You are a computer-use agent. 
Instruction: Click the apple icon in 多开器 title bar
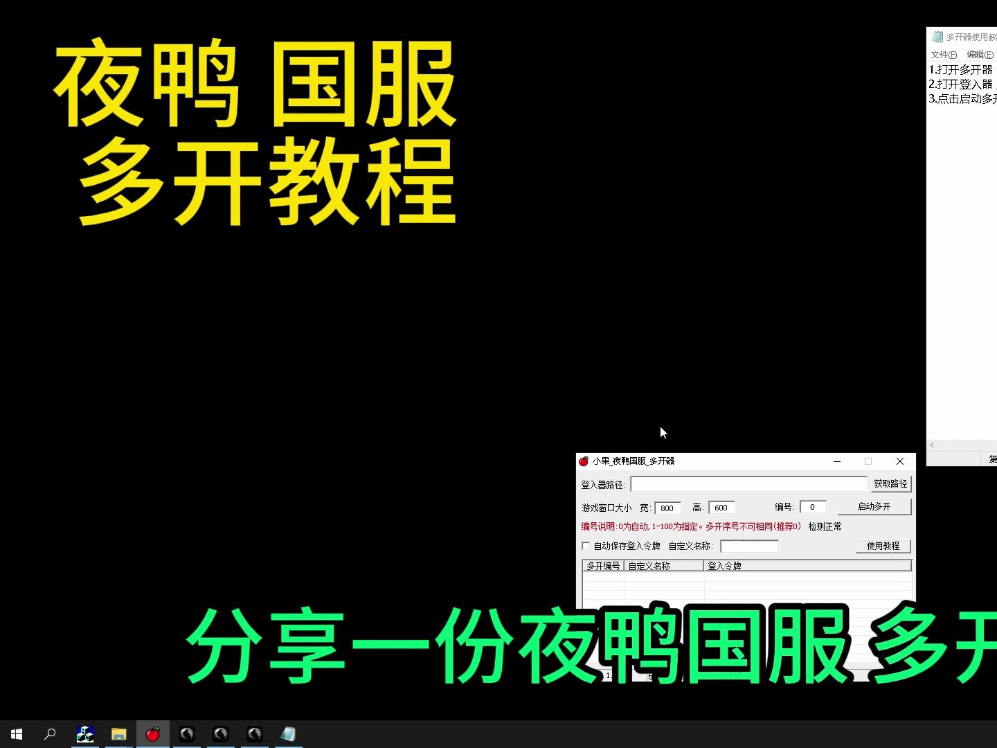coord(584,461)
